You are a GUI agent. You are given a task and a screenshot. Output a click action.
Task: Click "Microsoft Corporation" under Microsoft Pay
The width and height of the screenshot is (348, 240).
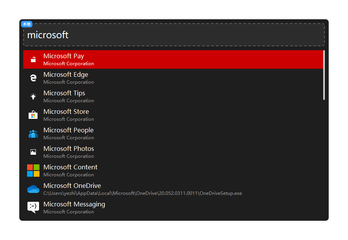tap(68, 64)
